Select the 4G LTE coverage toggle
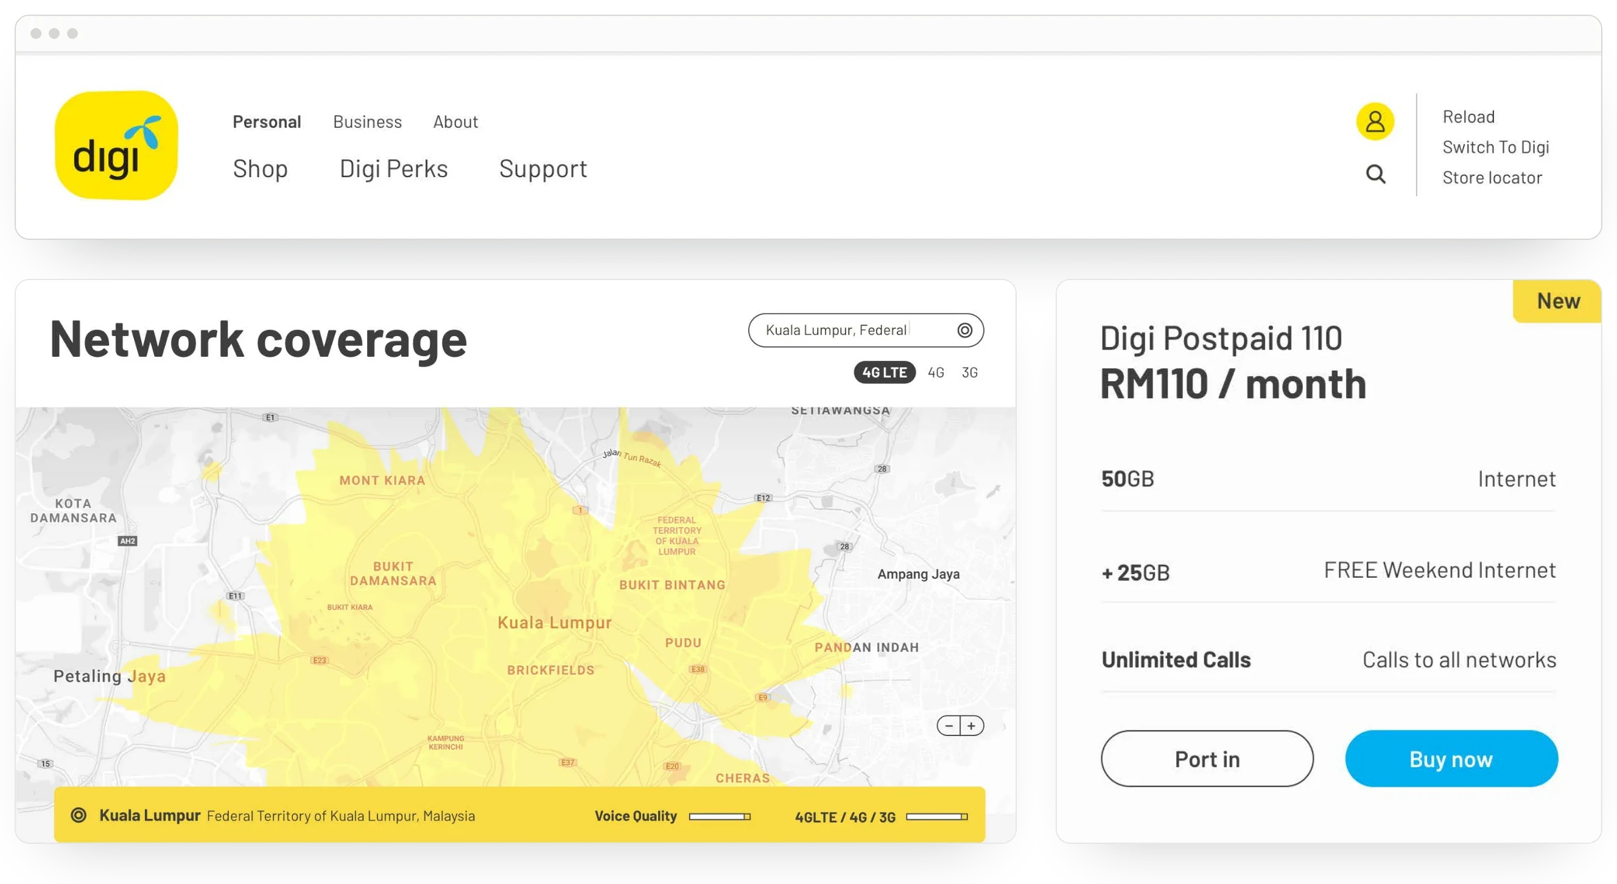This screenshot has height=884, width=1617. 885,373
